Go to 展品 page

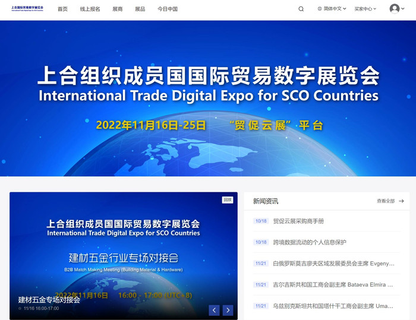(140, 9)
